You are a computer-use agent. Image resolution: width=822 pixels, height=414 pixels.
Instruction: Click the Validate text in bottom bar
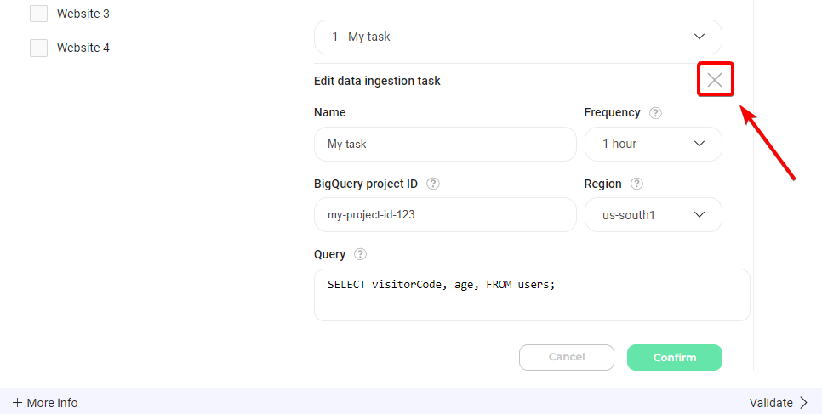click(x=771, y=403)
